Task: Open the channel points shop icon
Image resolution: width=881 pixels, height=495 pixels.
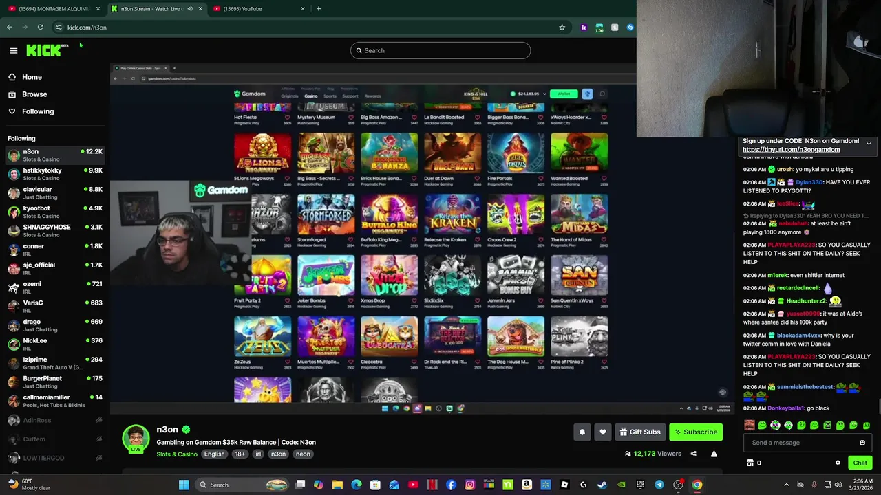Action: pyautogui.click(x=750, y=463)
